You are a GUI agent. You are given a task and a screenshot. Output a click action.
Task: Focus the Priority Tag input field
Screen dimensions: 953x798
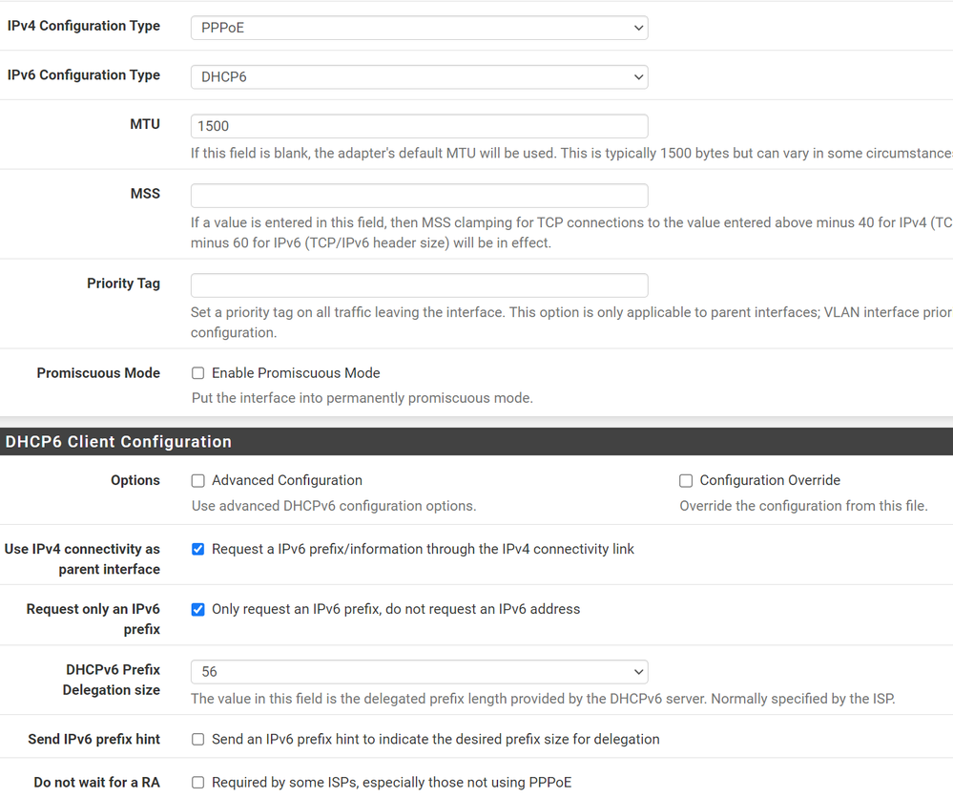tap(420, 284)
